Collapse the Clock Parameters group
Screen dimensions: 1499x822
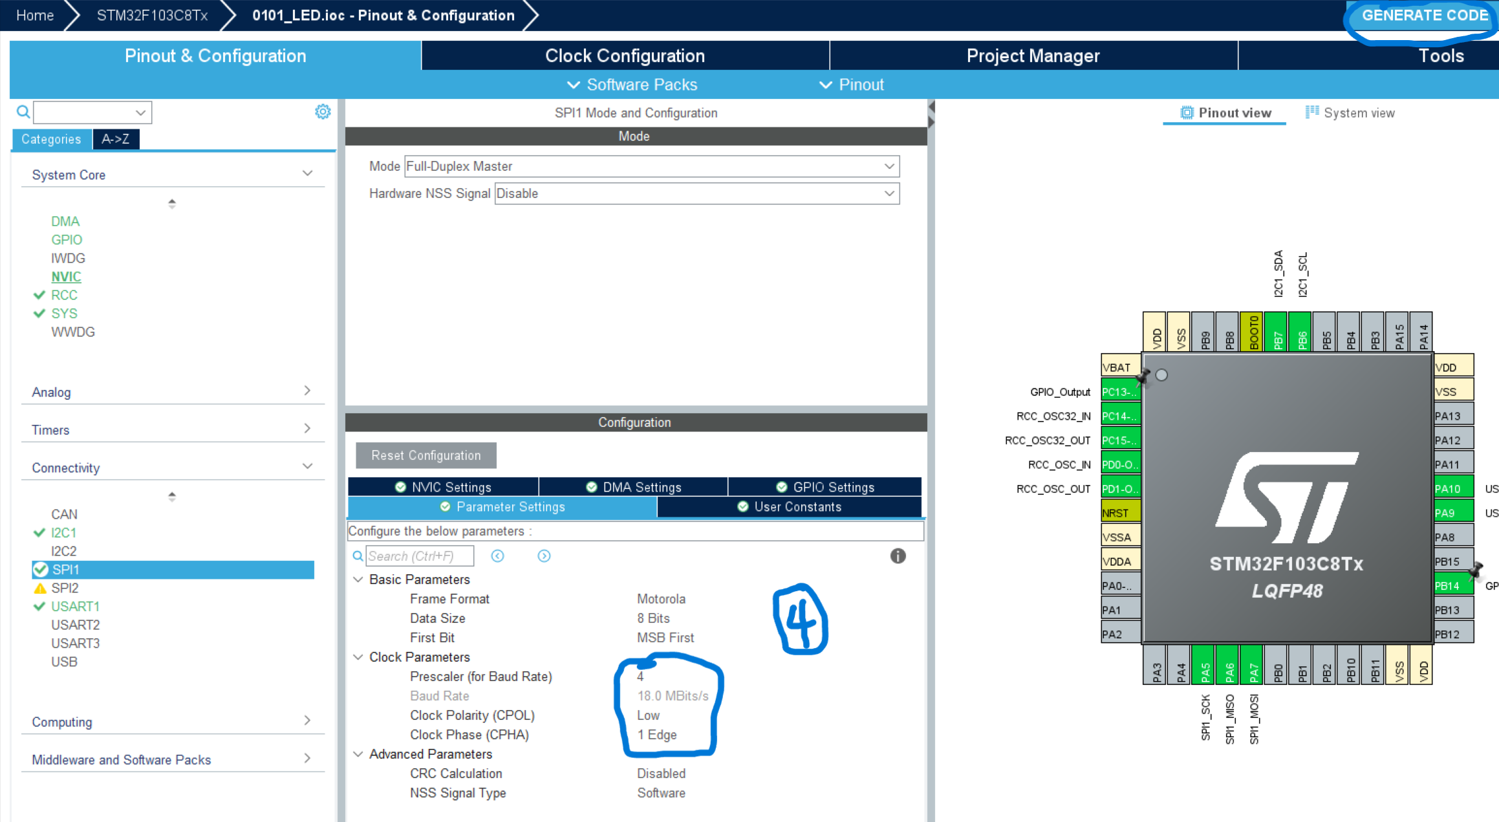tap(358, 657)
